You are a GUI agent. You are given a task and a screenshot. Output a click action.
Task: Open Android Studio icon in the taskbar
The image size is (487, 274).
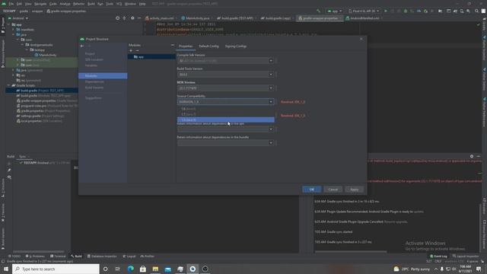click(x=193, y=269)
